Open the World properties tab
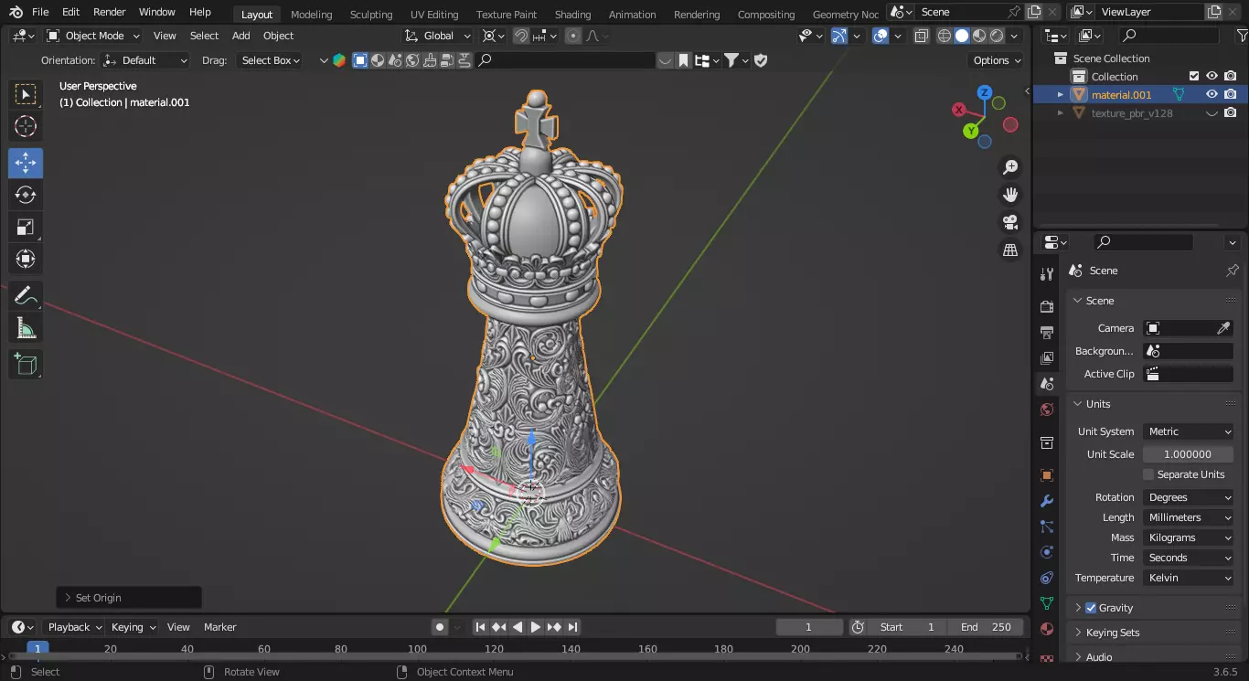The height and width of the screenshot is (681, 1249). [1047, 410]
